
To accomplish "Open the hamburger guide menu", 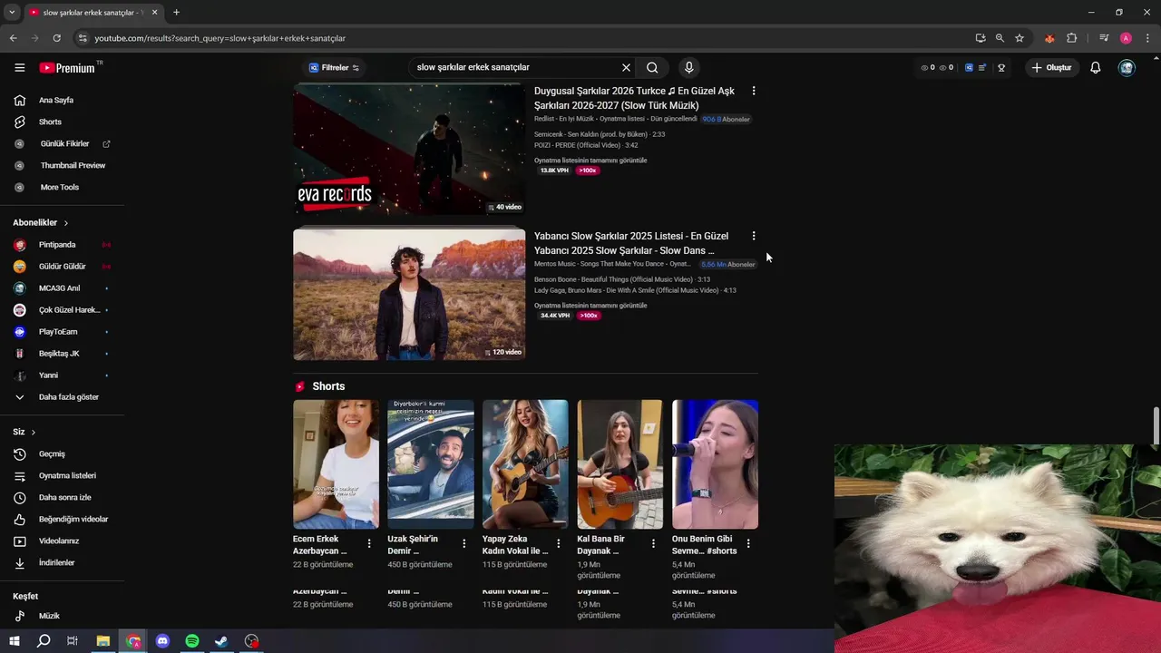I will [20, 67].
